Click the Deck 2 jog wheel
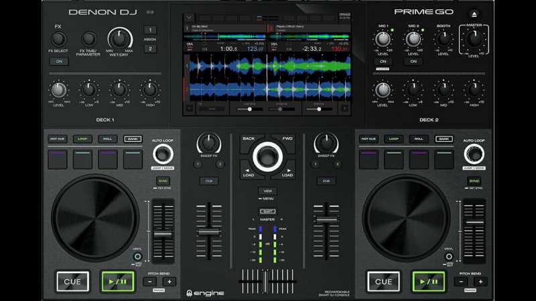 (x=406, y=218)
